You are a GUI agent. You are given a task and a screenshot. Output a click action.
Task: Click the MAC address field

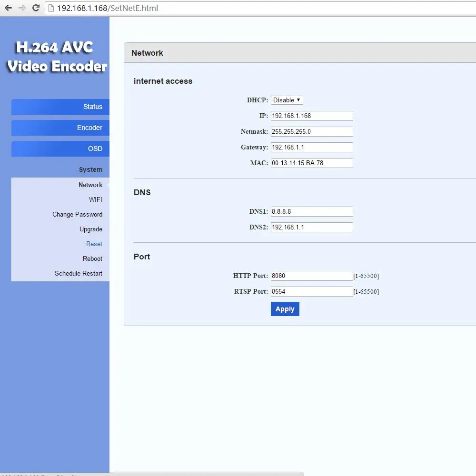click(312, 163)
